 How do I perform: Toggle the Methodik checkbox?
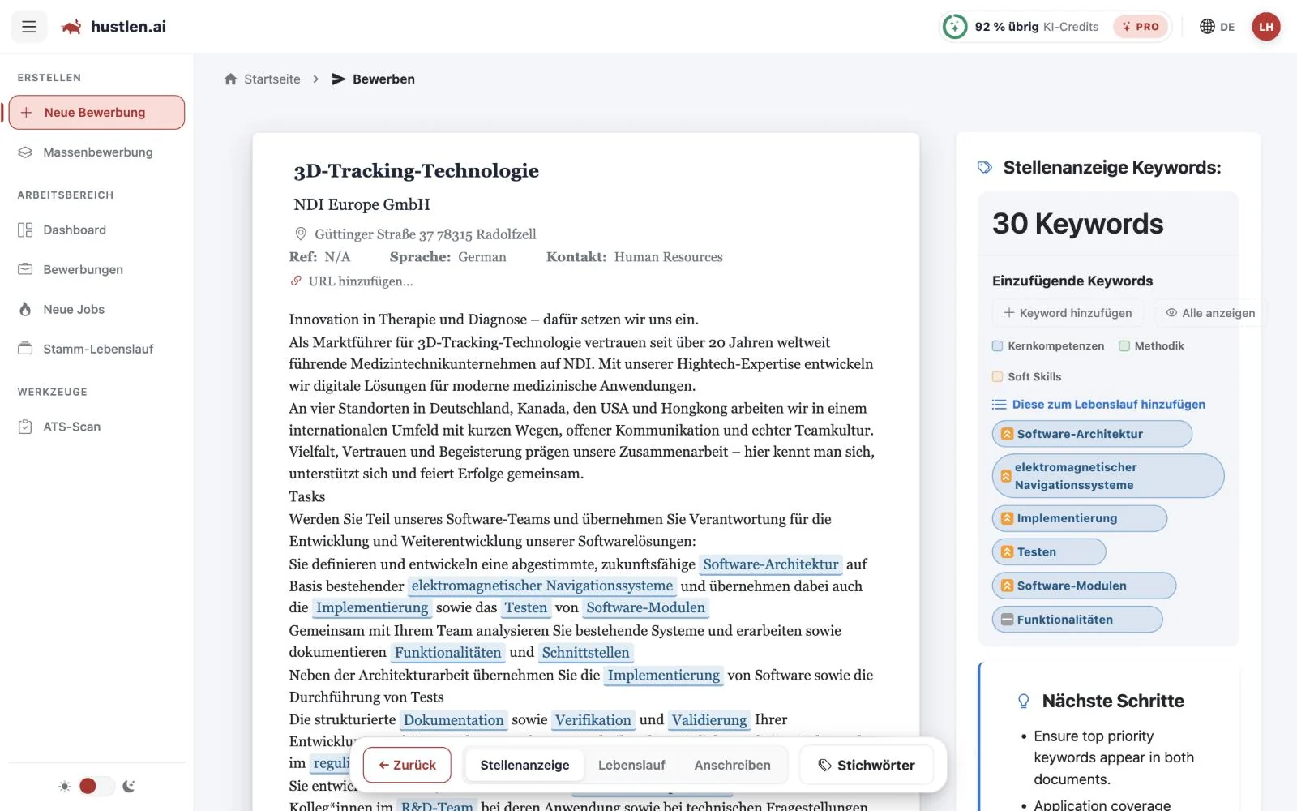point(1124,346)
